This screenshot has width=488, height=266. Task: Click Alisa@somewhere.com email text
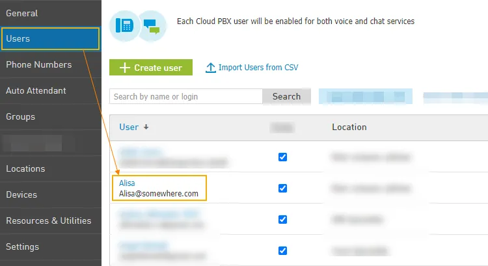158,194
